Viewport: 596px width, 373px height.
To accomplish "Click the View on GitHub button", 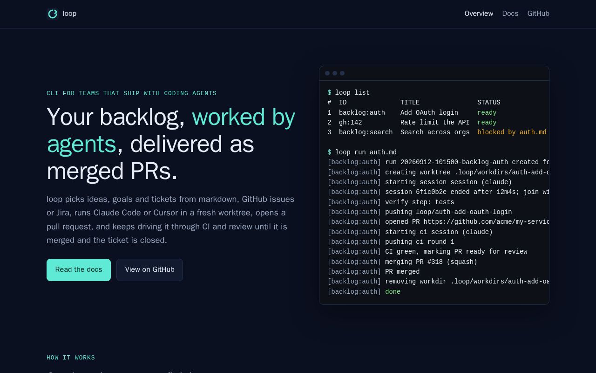I will click(x=149, y=270).
